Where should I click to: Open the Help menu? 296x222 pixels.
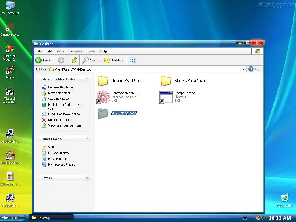[103, 51]
